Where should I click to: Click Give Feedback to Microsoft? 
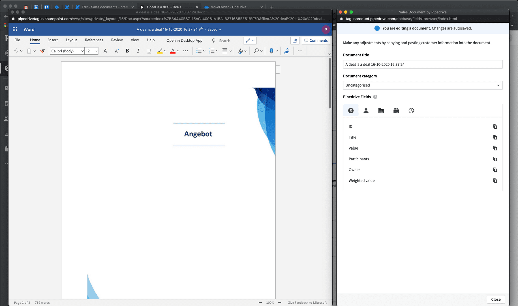[x=307, y=303]
